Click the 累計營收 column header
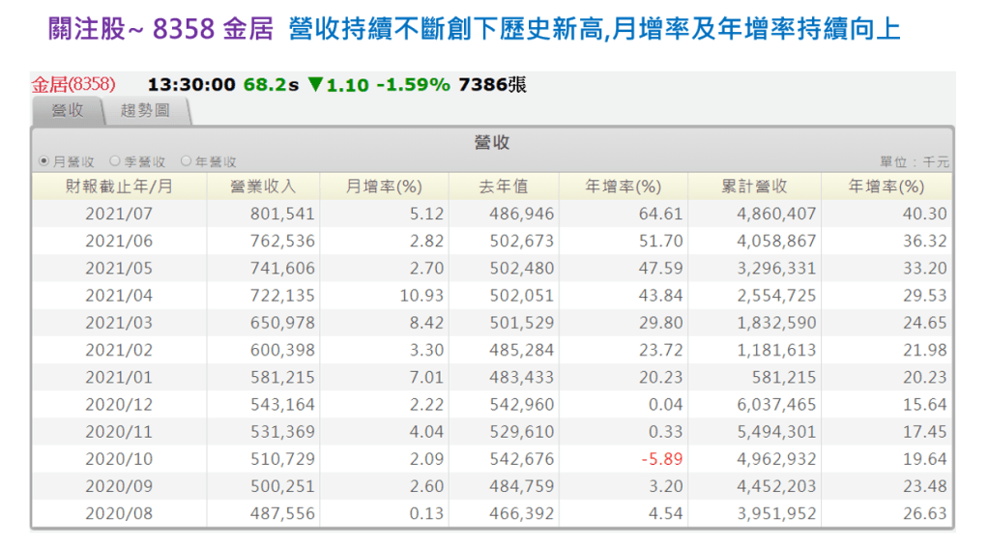Viewport: 988px width, 548px height. [x=754, y=187]
